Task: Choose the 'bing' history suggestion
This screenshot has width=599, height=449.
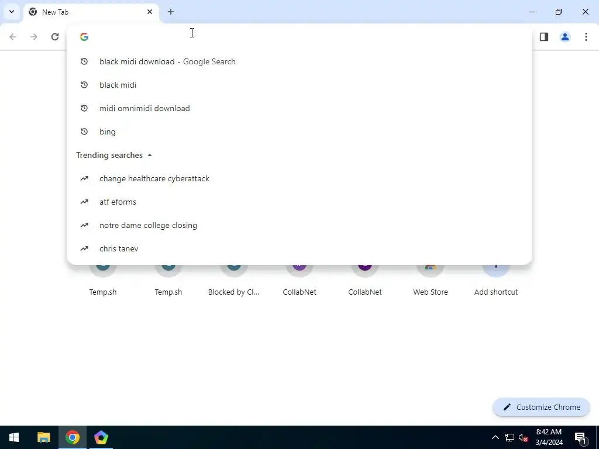Action: pyautogui.click(x=299, y=132)
